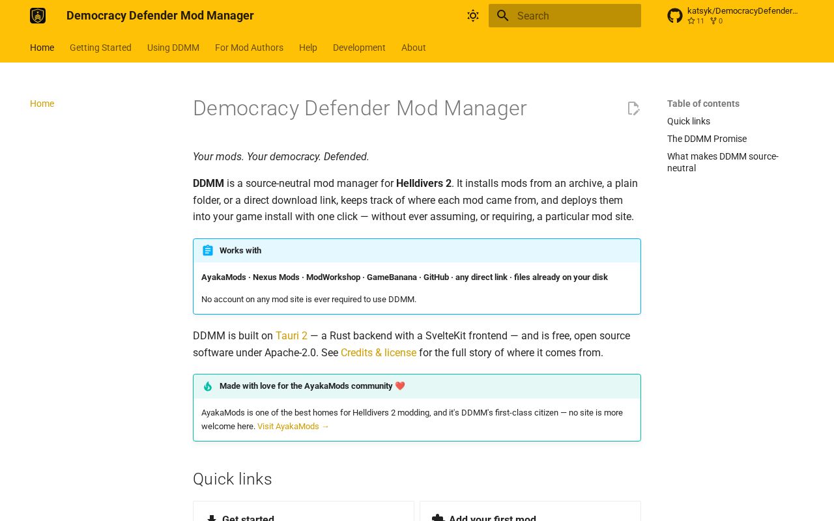Click the Democracy Defender Mod Manager header title
Viewport: 834px width, 521px height.
click(160, 16)
